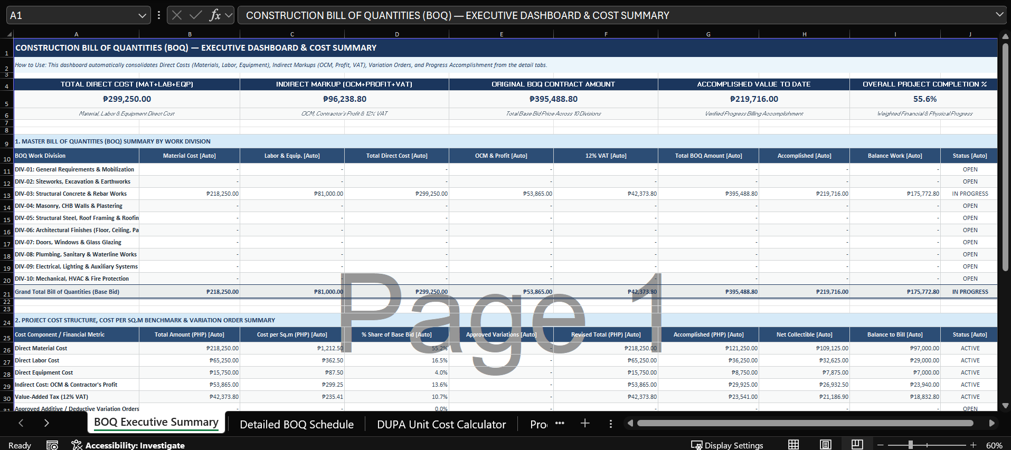
Task: Add a new sheet with plus icon
Action: click(x=585, y=423)
